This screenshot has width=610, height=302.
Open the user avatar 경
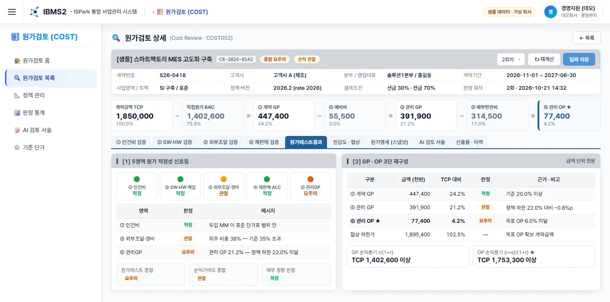coord(550,12)
